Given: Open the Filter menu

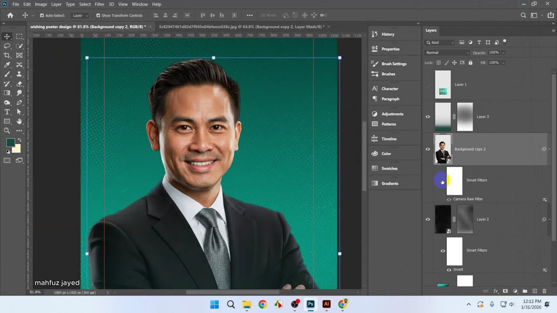Looking at the screenshot, I should [x=100, y=4].
